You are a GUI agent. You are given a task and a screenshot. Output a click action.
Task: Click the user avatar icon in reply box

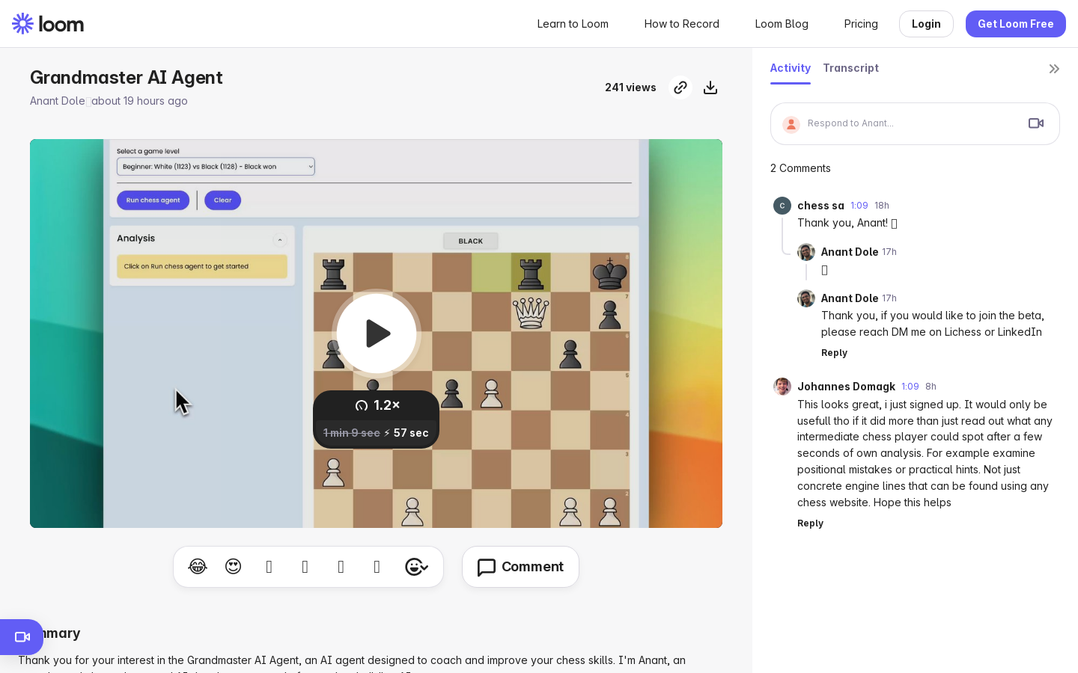click(791, 124)
